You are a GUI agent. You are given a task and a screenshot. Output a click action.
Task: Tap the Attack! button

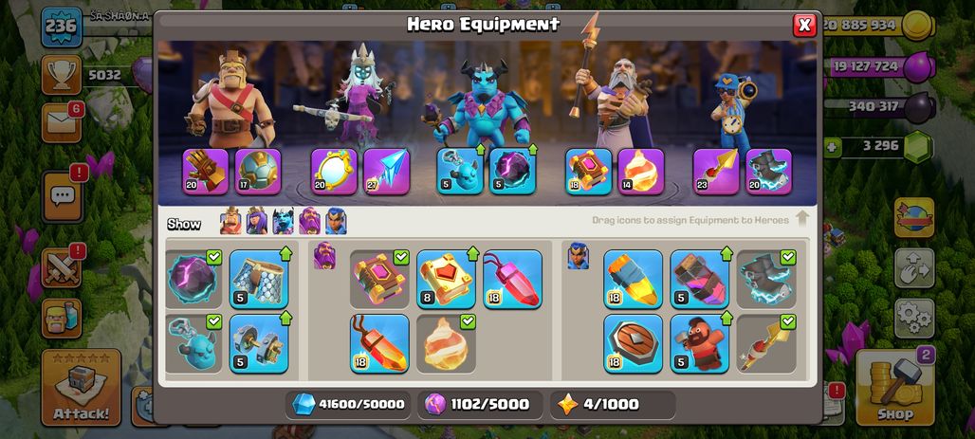click(81, 388)
